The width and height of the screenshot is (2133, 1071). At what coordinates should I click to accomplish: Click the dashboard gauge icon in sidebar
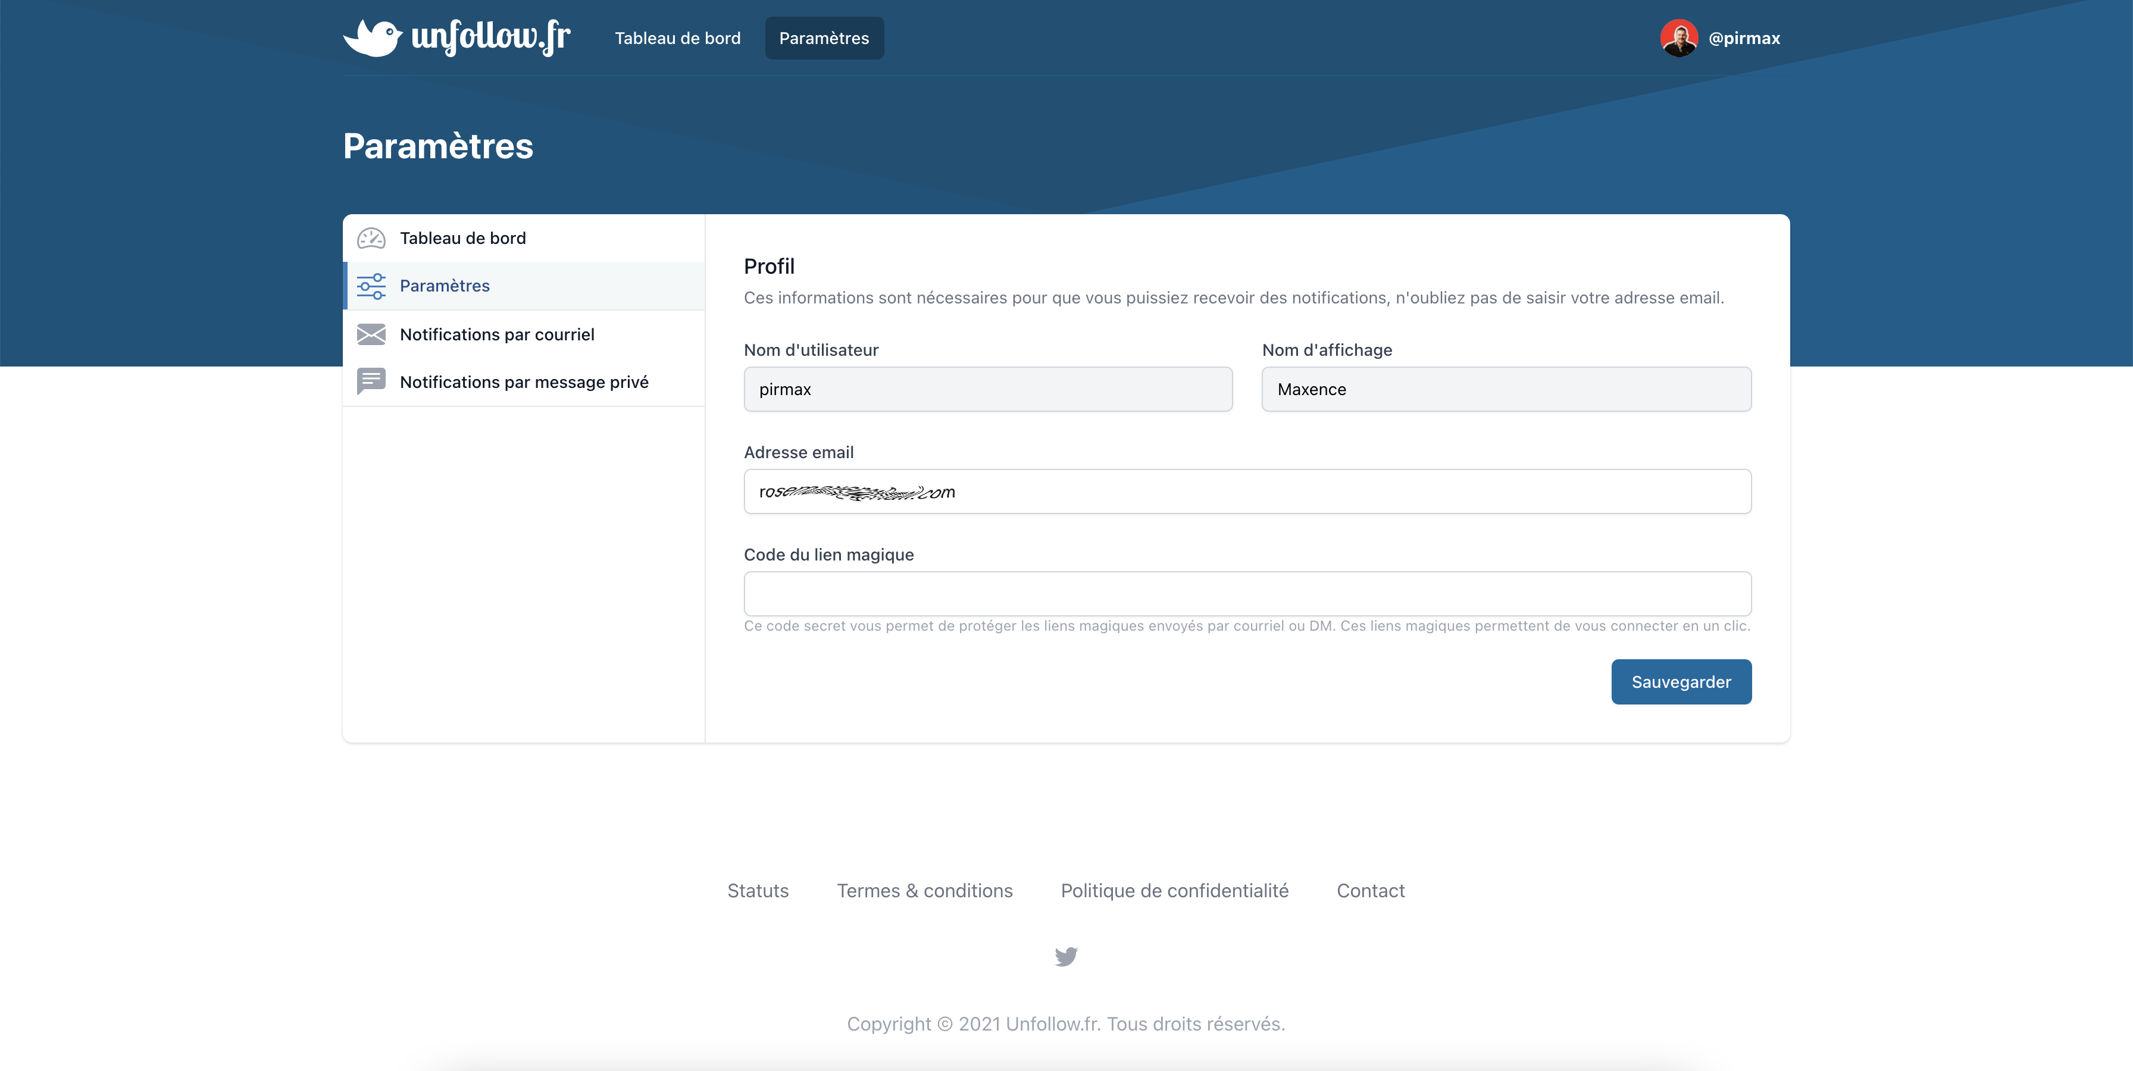(371, 239)
